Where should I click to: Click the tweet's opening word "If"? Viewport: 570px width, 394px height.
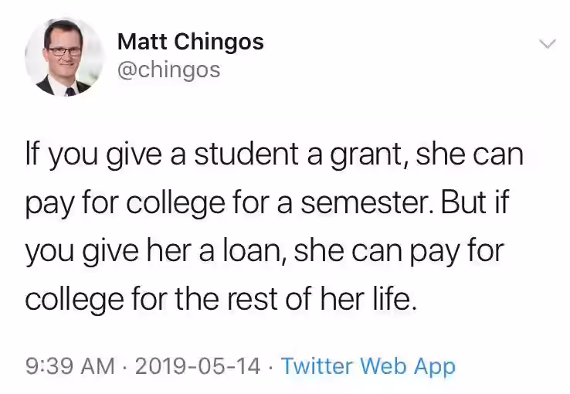[x=32, y=153]
